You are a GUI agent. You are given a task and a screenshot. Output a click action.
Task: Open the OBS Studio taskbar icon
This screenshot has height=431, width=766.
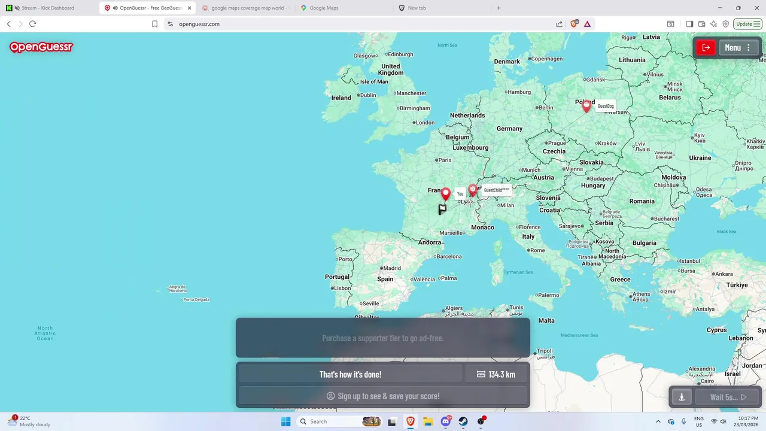pyautogui.click(x=481, y=421)
